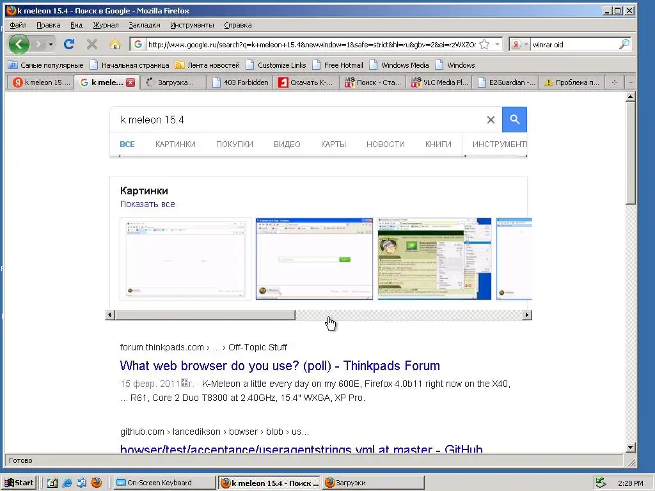Screen dimensions: 655x491
Task: Open the Вид menu
Action: (x=77, y=25)
